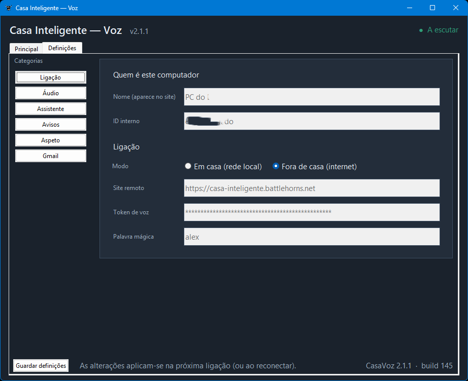Save with the Guardar definições button

coord(41,365)
